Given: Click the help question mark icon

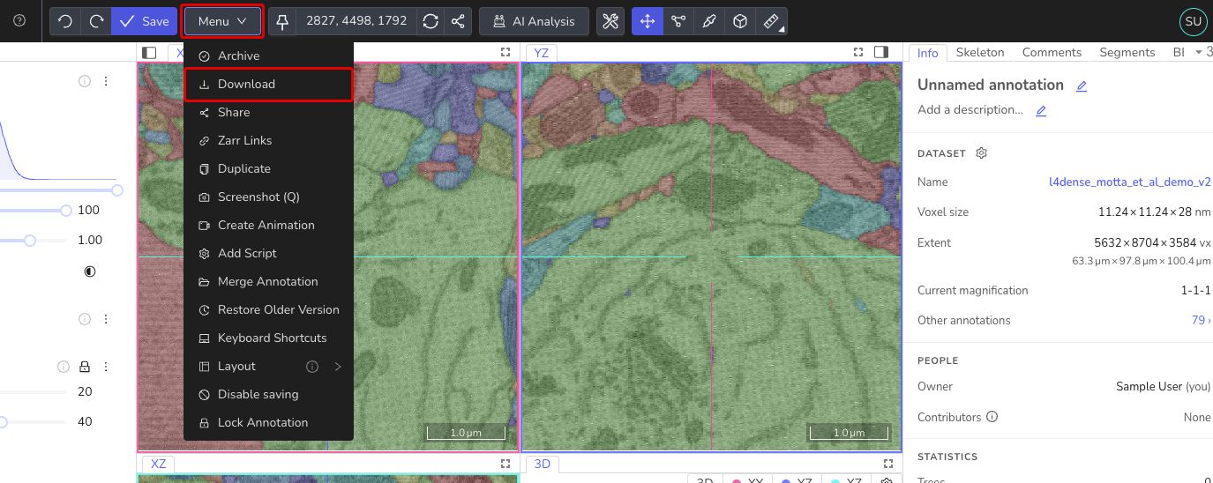Looking at the screenshot, I should (19, 21).
